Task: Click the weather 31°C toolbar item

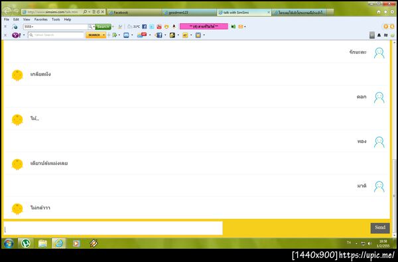Action: [x=133, y=27]
